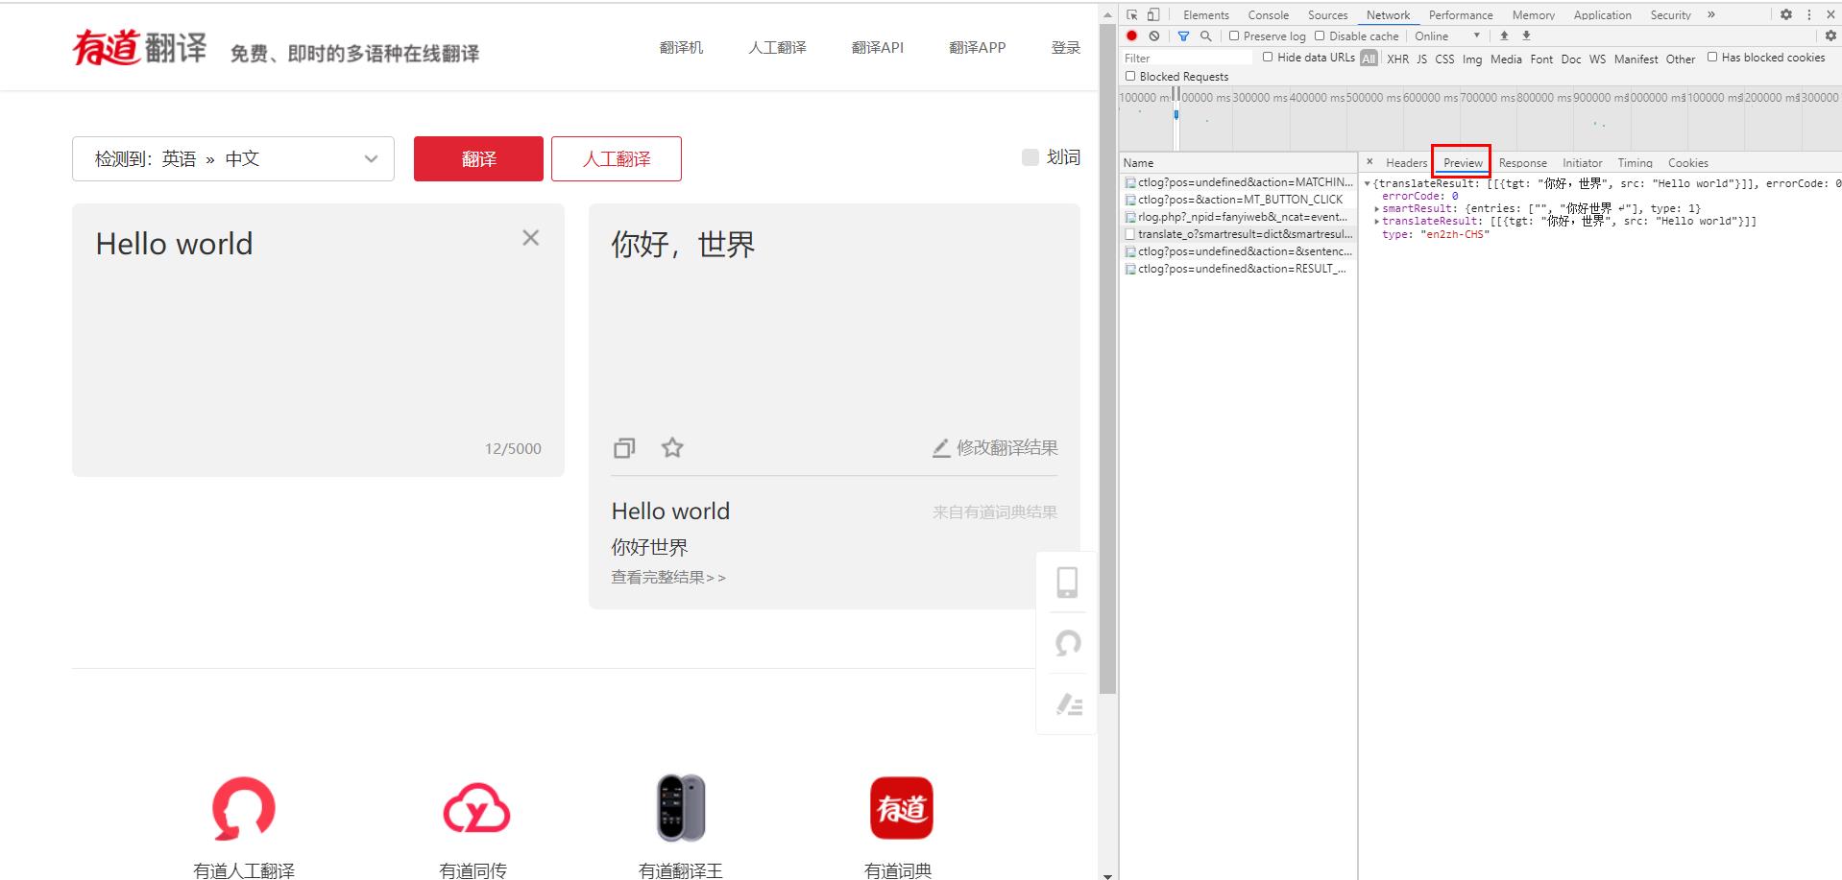Open DevTools settings gear beside the kebab menu
Screen dimensions: 1842x880
(1786, 14)
